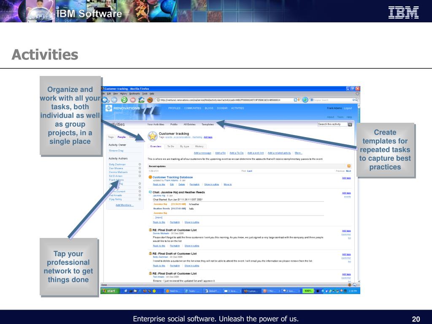Screen dimensions: 432x324
Task: Expand the [more] link in the chat entry
Action: point(159,217)
